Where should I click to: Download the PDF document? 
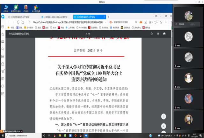coord(158,34)
